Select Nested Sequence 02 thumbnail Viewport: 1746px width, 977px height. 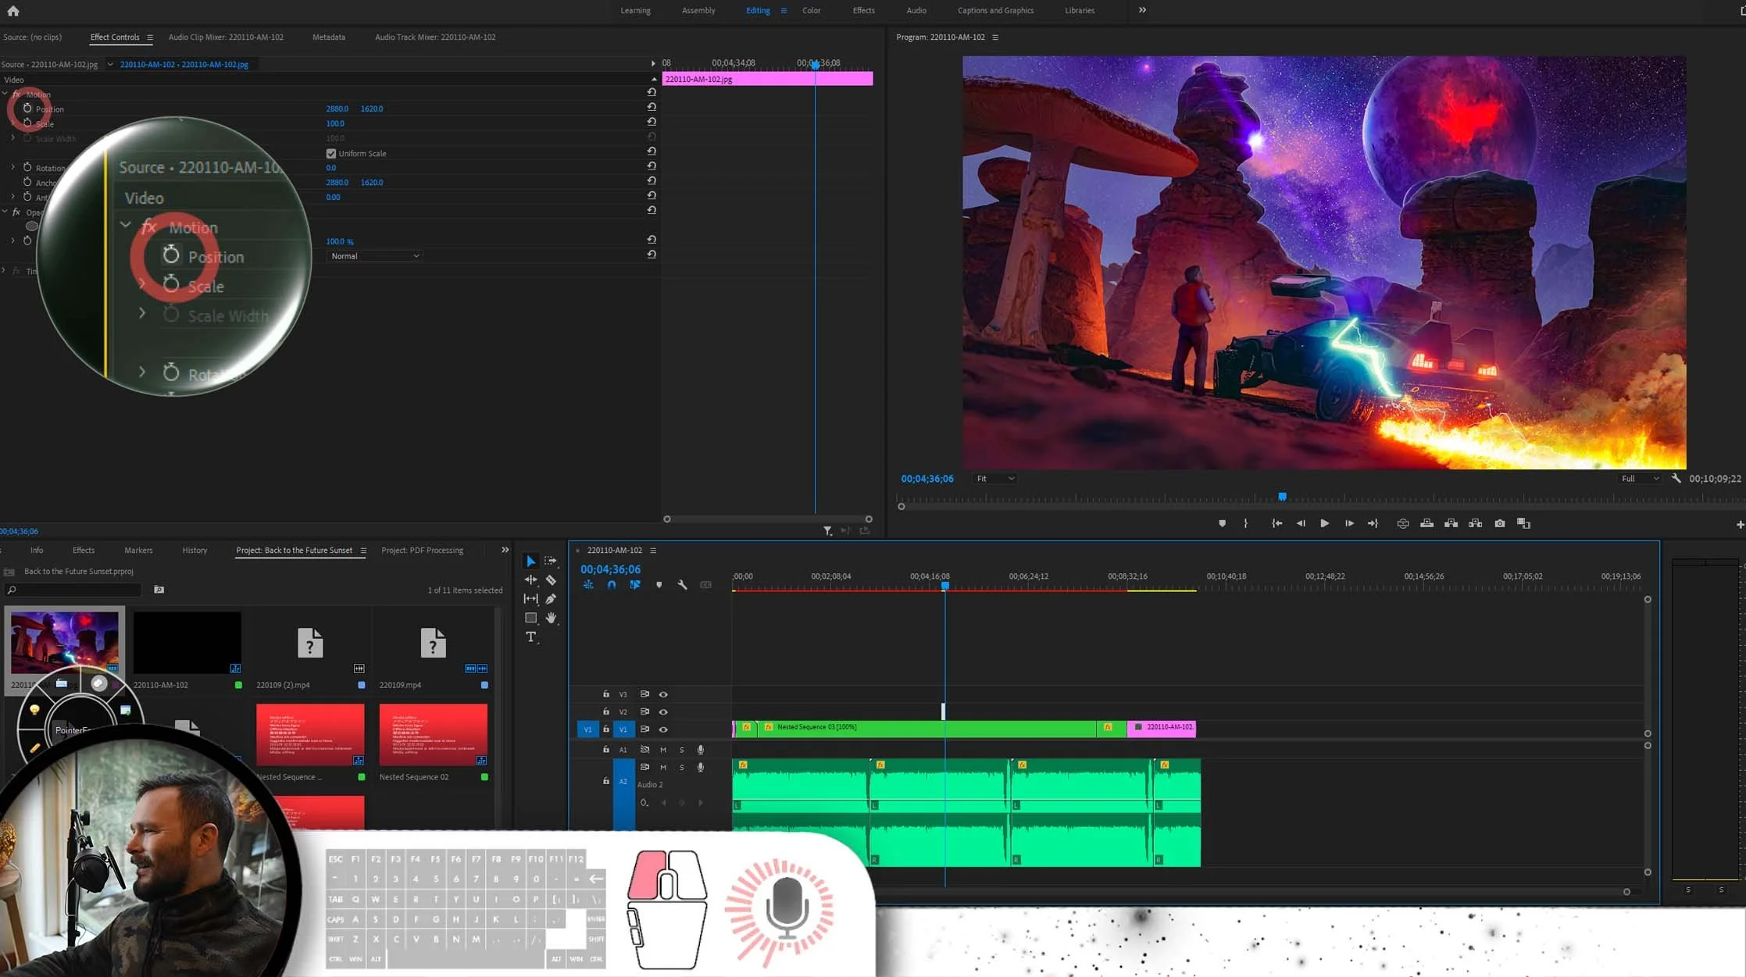coord(433,735)
